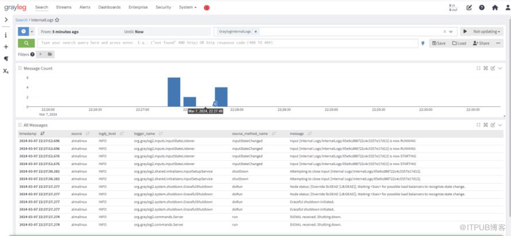Run search with the green magnifier button
This screenshot has width=511, height=236.
[x=26, y=43]
